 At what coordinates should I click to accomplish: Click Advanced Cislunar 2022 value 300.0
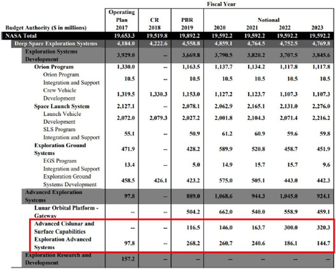[291, 228]
